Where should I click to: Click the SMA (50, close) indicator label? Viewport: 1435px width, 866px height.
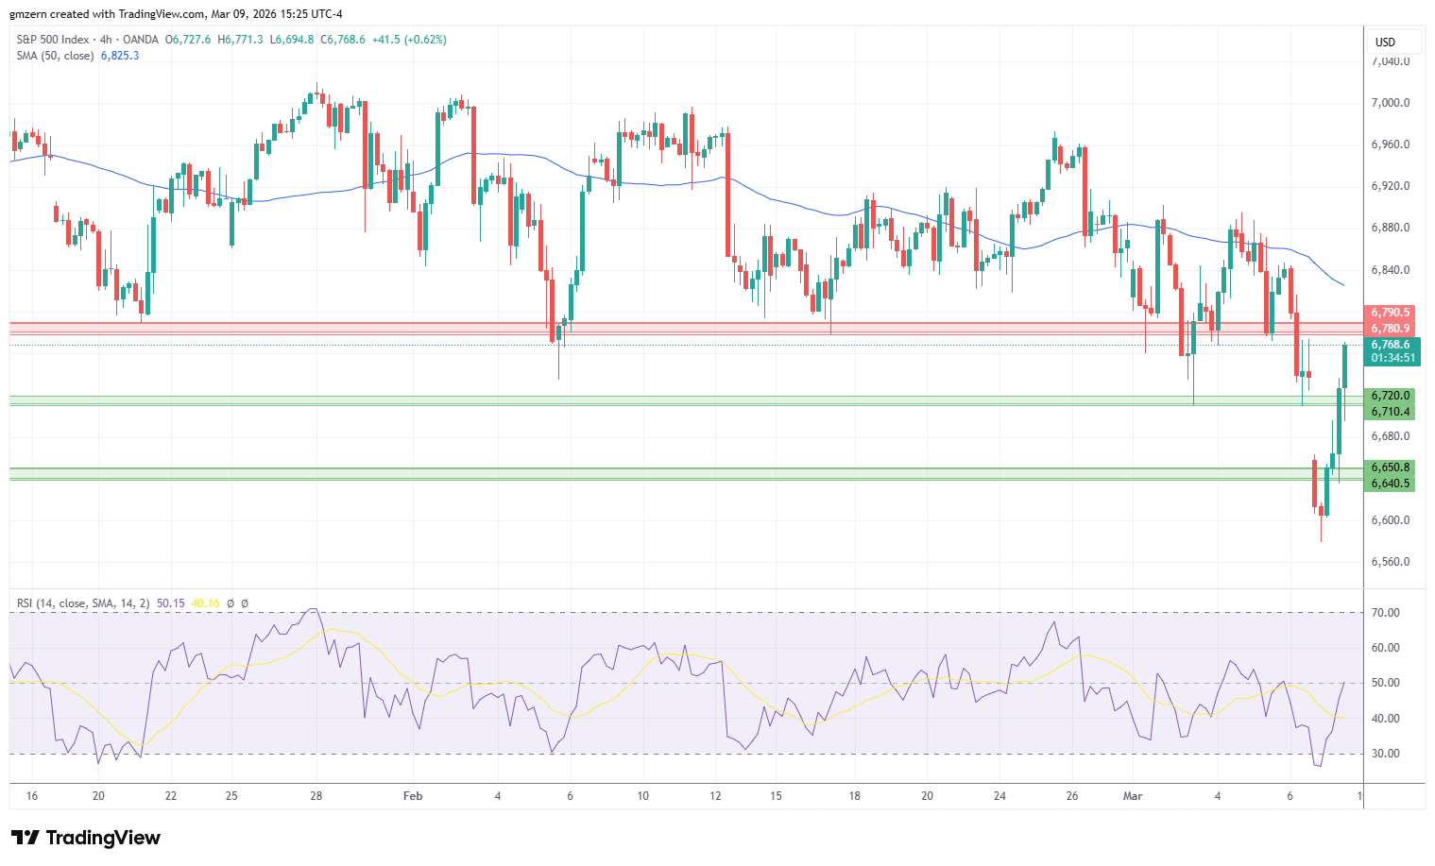point(55,56)
